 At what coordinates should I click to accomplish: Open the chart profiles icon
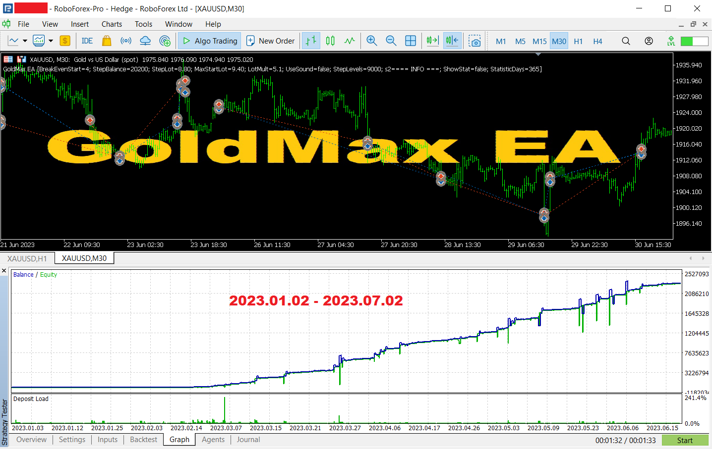click(x=39, y=41)
